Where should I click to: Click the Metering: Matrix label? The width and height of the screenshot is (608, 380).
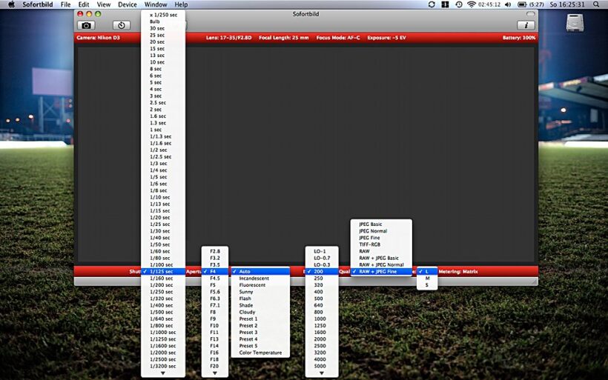tap(458, 271)
